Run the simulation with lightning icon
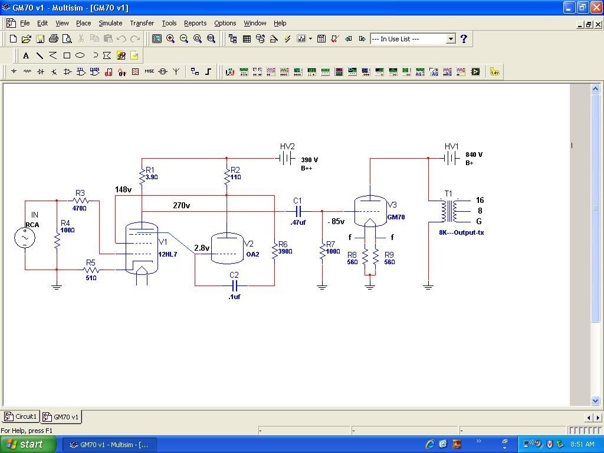 287,39
